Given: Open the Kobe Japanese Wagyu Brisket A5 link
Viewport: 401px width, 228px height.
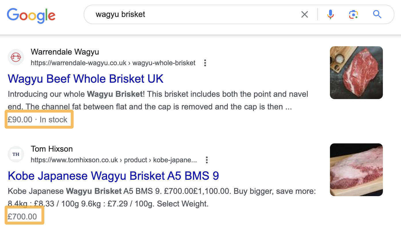Looking at the screenshot, I should click(x=113, y=176).
